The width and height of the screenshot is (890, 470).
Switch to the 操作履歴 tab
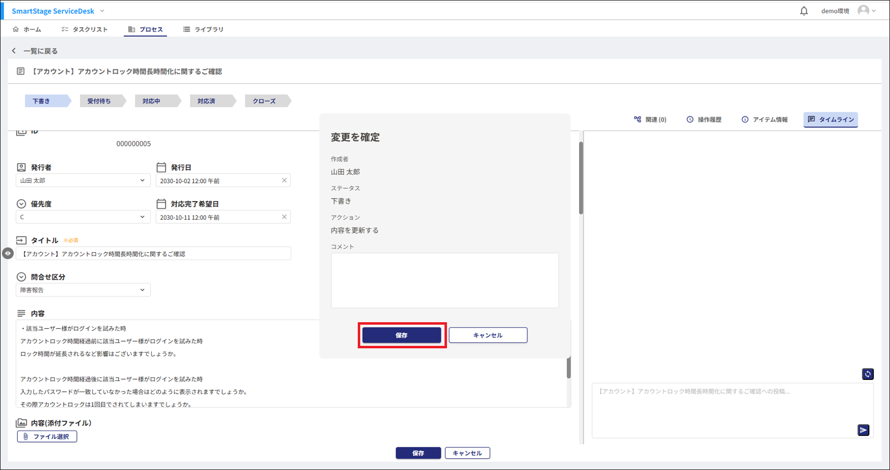(x=704, y=119)
